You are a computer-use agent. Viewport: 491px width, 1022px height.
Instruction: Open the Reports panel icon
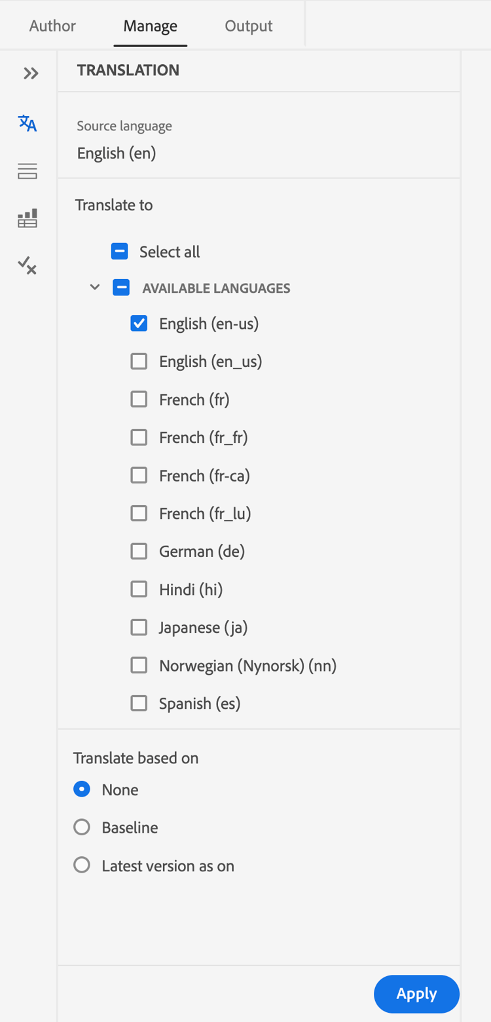(x=27, y=218)
